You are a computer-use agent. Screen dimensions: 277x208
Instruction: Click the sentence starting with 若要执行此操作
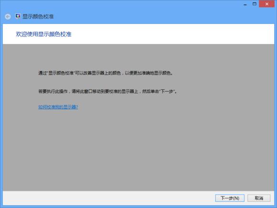click(x=107, y=91)
